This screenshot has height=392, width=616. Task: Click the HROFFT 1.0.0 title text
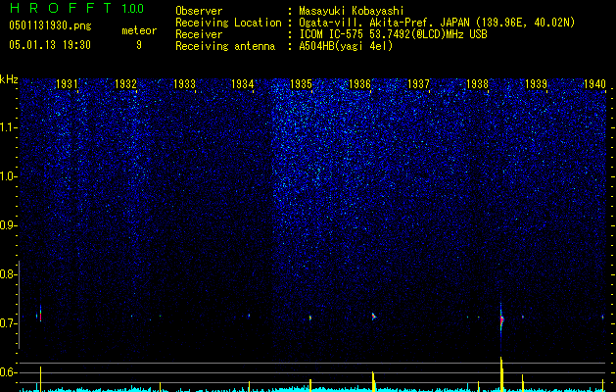(x=76, y=8)
